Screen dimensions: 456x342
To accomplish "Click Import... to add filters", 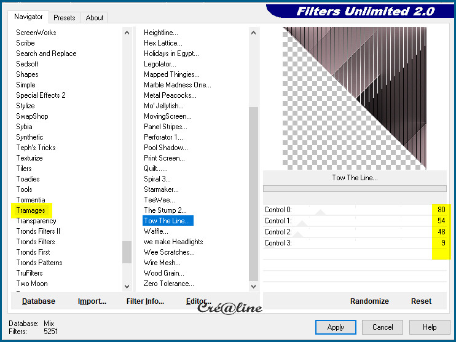I will (92, 301).
